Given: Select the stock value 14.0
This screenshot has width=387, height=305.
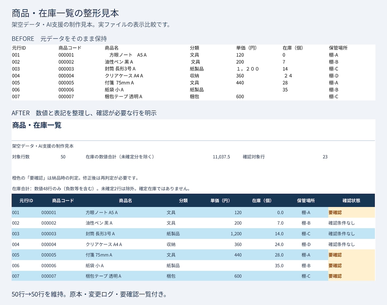Looking at the screenshot, I should 279,234.
